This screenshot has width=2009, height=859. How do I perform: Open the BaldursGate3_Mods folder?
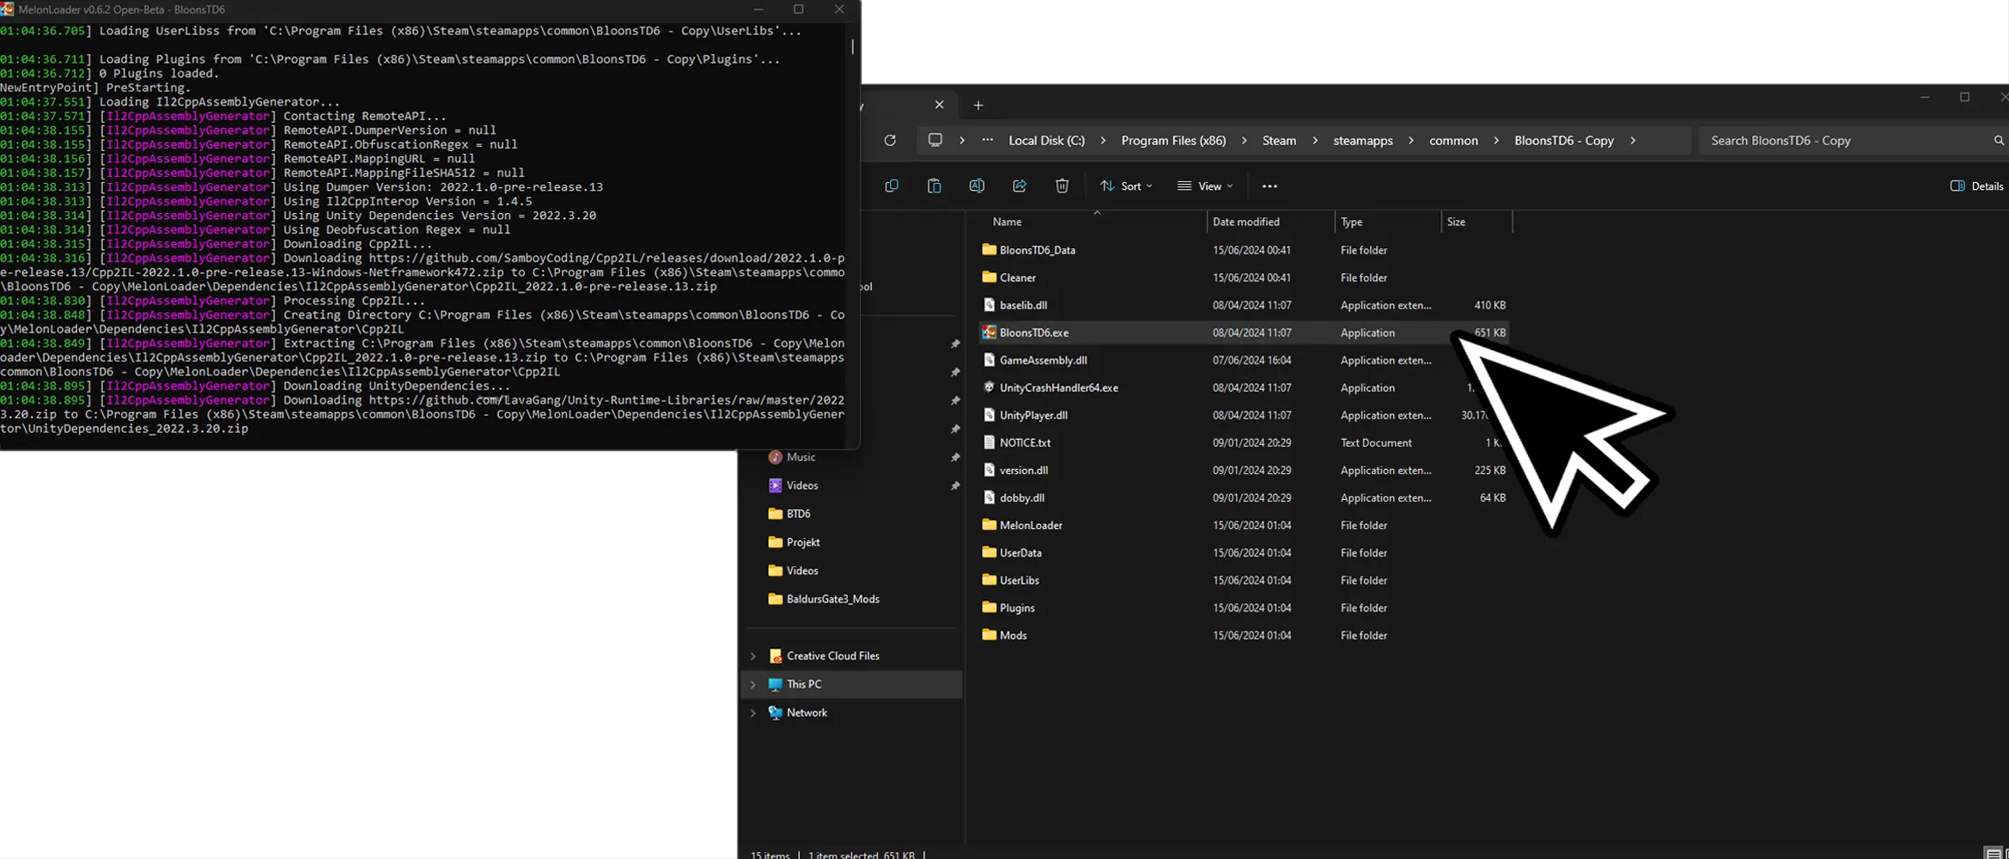click(x=831, y=599)
